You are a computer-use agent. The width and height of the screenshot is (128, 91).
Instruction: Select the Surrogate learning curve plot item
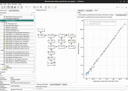click(14, 57)
